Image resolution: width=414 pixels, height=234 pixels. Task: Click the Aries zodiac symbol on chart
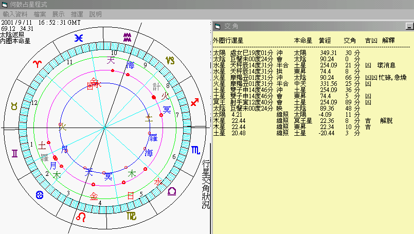[37, 64]
